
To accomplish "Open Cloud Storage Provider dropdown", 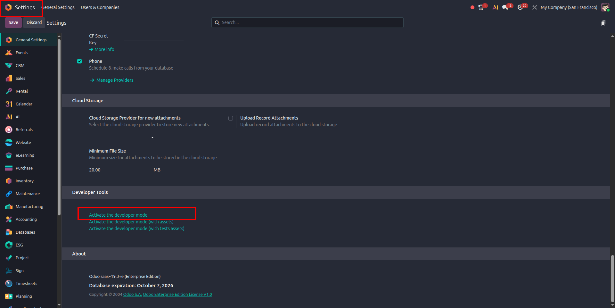I will tap(121, 137).
